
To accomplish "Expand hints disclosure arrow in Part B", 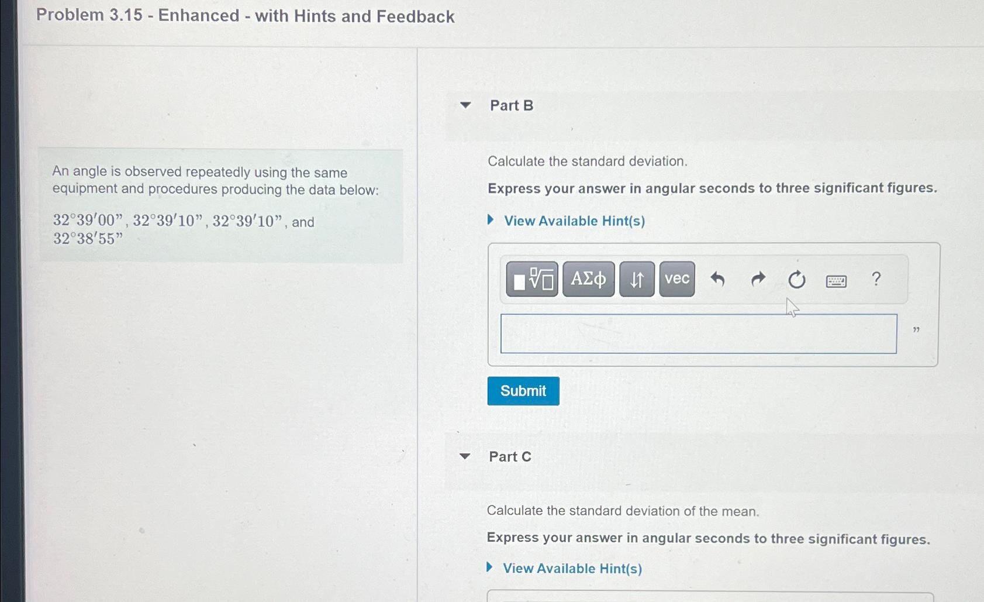I will pos(491,220).
